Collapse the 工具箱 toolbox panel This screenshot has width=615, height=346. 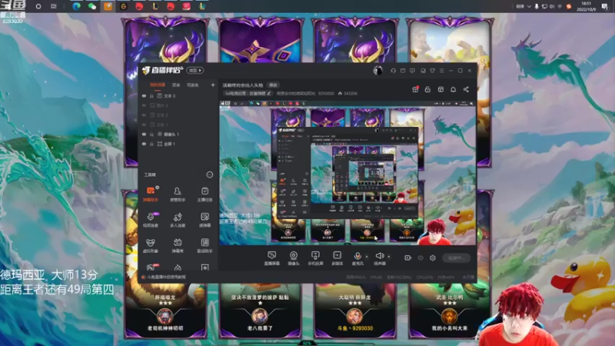tap(210, 175)
